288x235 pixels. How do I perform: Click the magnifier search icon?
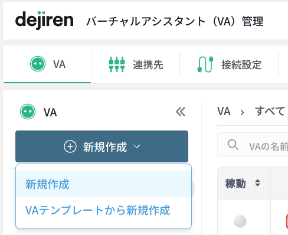pos(233,145)
